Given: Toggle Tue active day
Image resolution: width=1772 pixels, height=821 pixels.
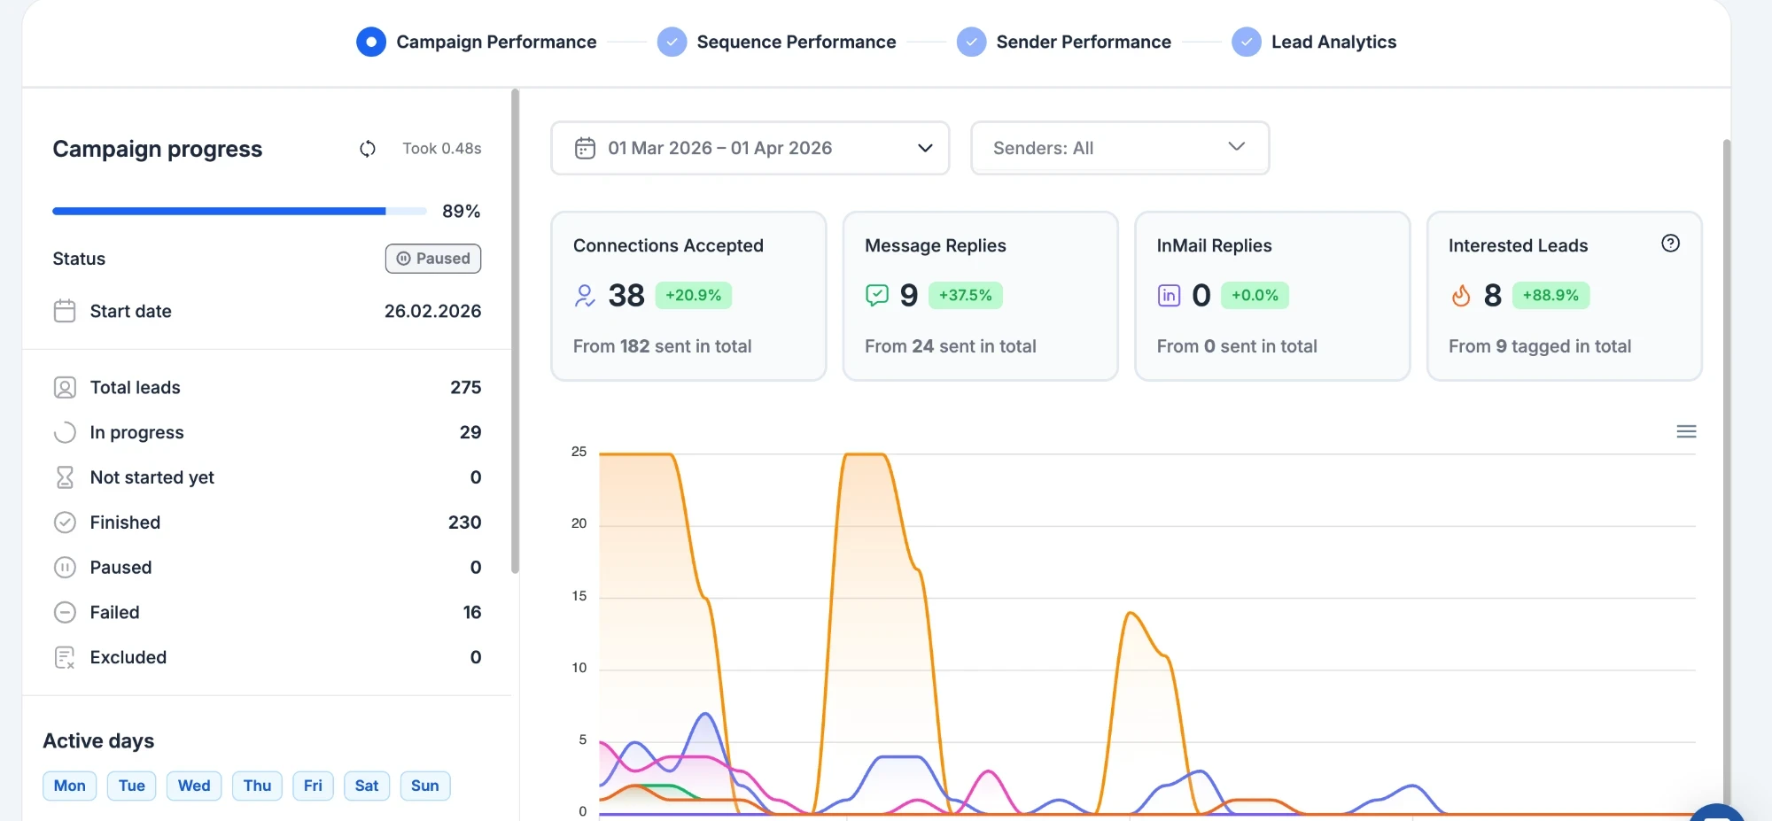Looking at the screenshot, I should (132, 786).
